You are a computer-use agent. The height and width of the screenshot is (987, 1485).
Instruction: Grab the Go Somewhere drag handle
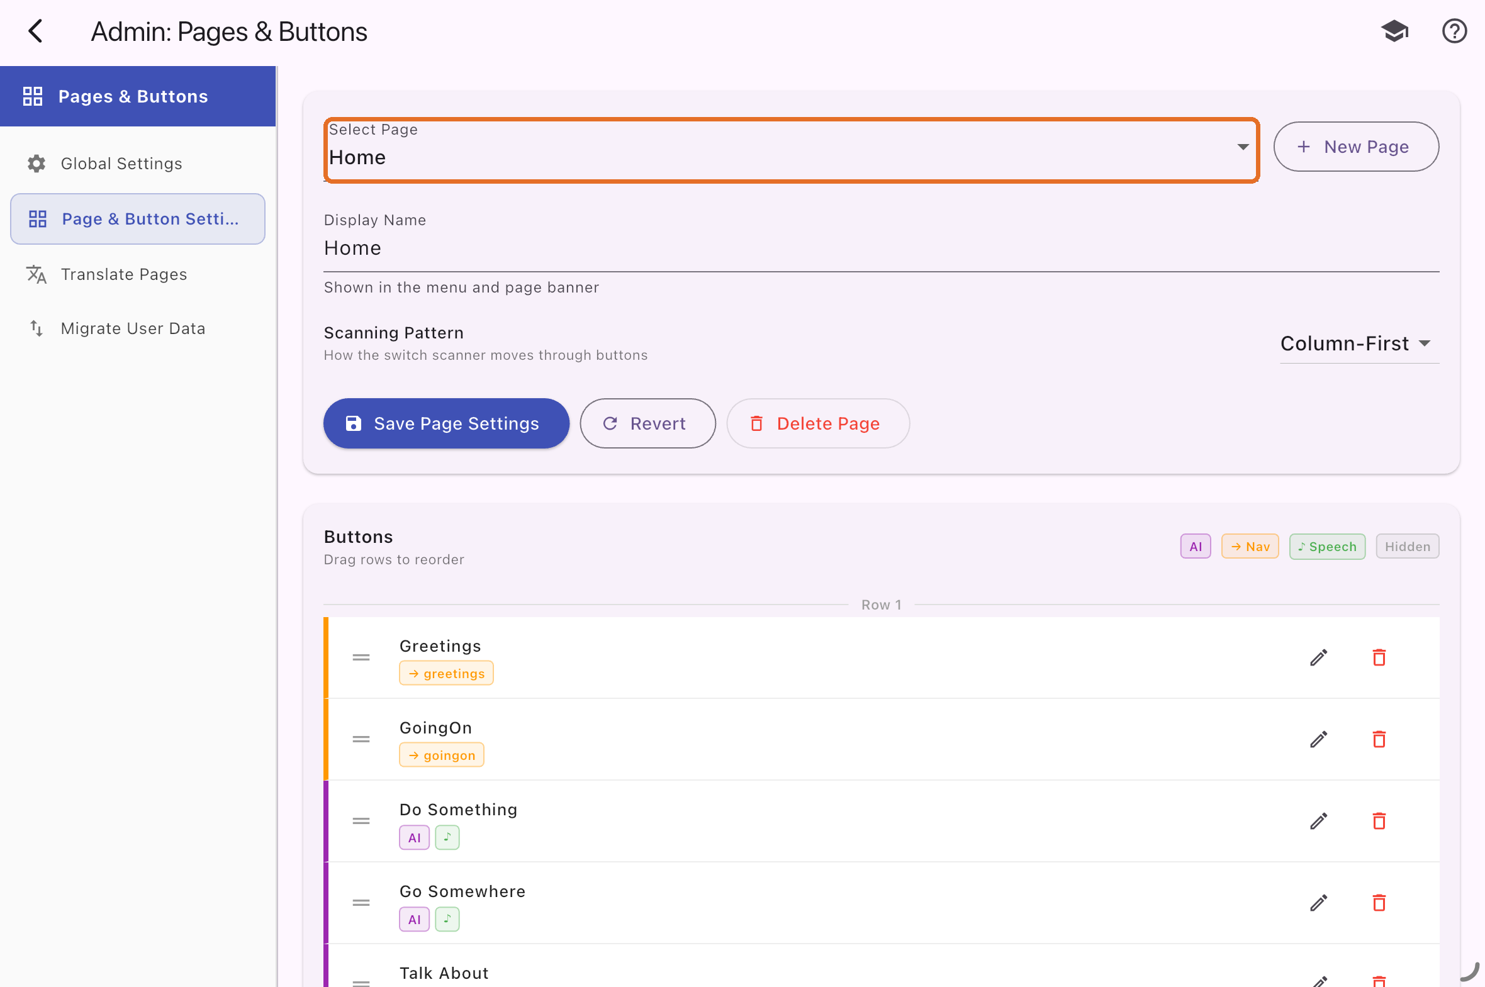point(361,903)
